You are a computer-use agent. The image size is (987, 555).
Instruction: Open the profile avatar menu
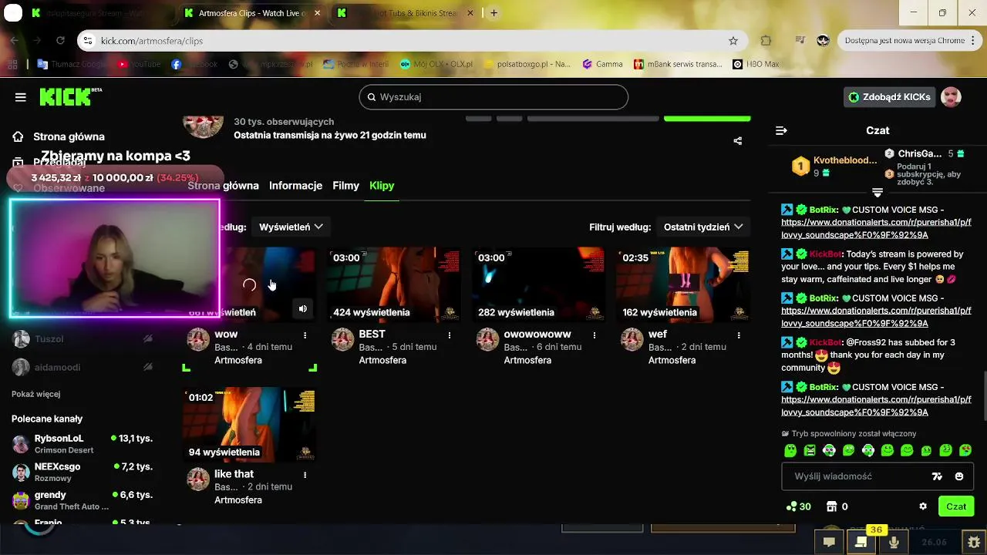coord(952,97)
